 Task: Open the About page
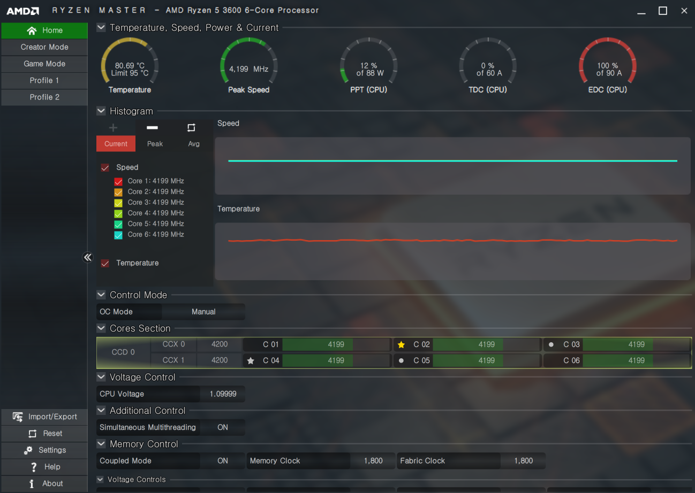[x=44, y=483]
